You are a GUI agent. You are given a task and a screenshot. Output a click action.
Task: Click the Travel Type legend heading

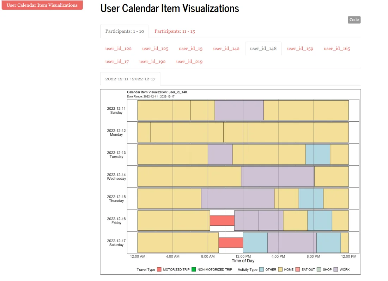coord(146,269)
